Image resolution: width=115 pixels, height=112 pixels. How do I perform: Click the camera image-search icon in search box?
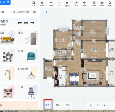coord(34,12)
